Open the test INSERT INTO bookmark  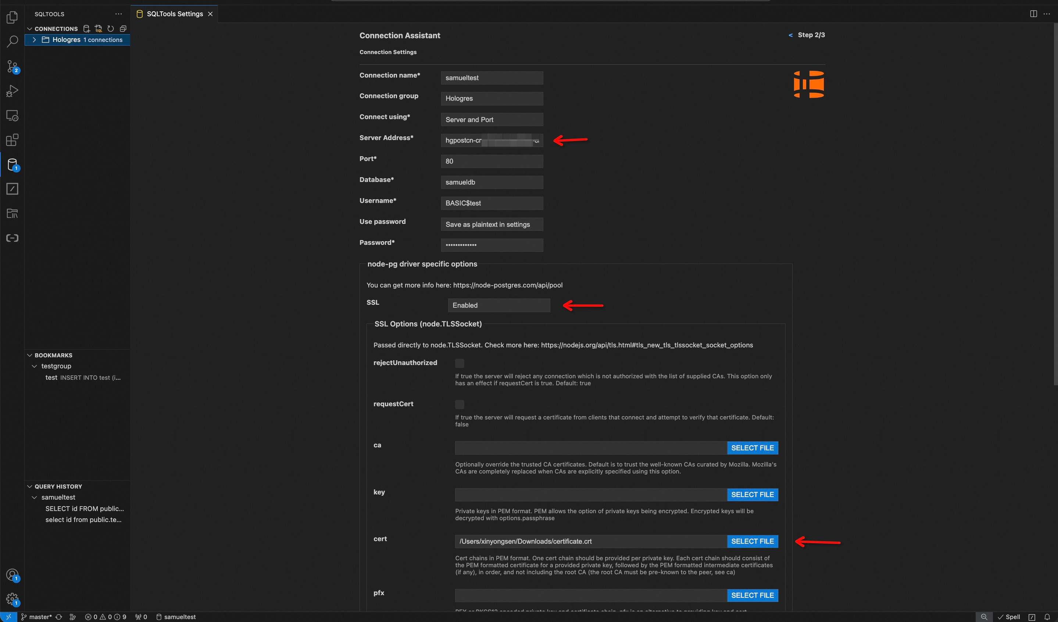[83, 377]
